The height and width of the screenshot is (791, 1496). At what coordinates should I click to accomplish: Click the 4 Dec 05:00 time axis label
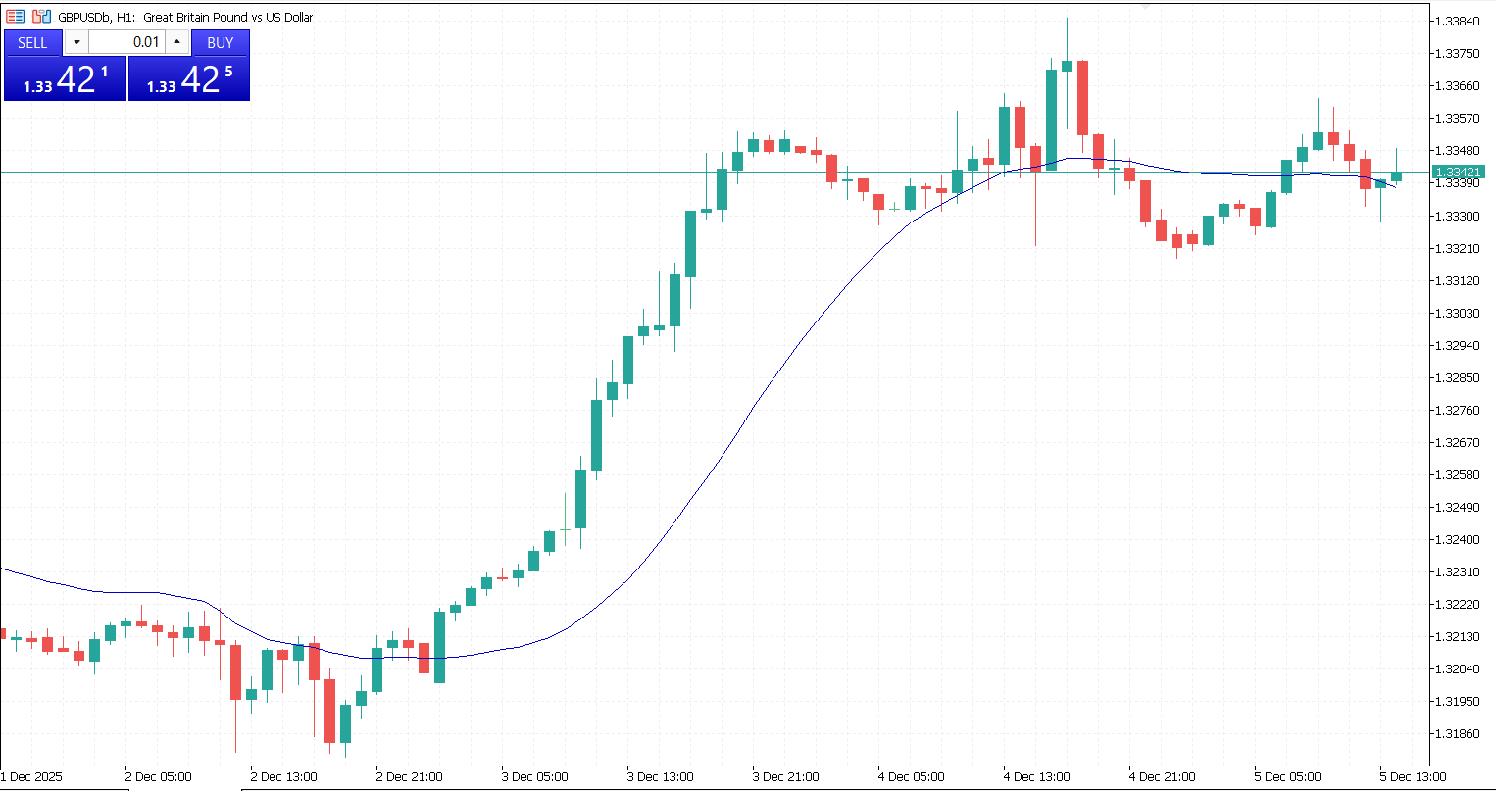(x=911, y=777)
